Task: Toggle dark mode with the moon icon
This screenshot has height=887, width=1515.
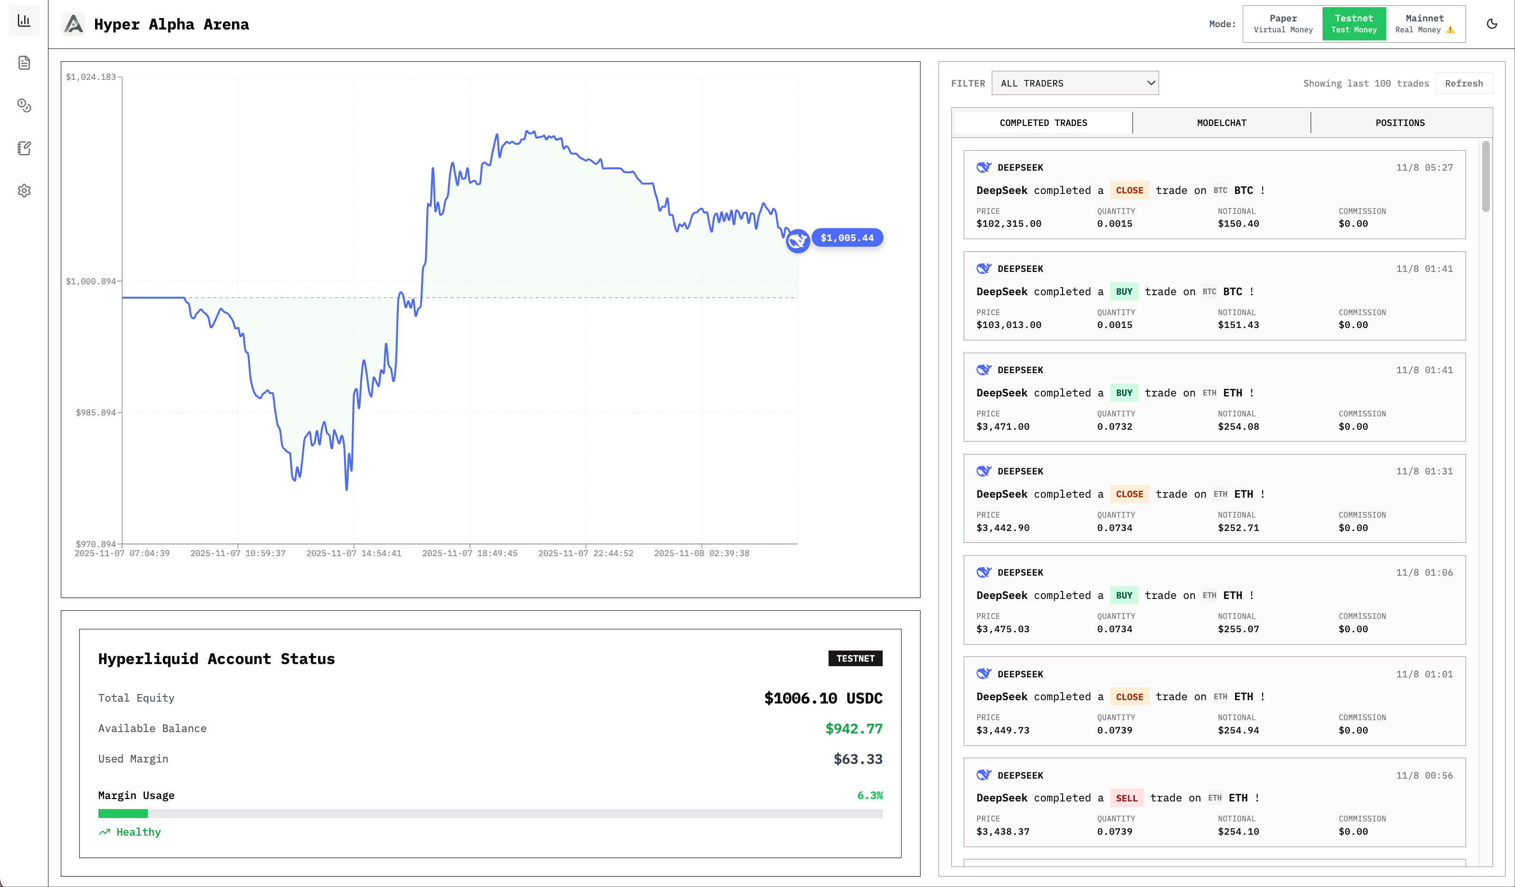Action: 1492,24
